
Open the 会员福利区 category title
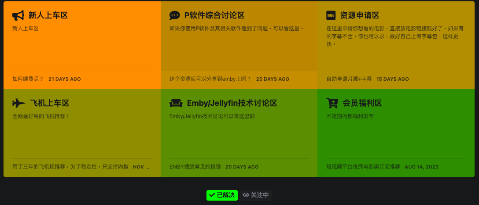click(x=362, y=103)
